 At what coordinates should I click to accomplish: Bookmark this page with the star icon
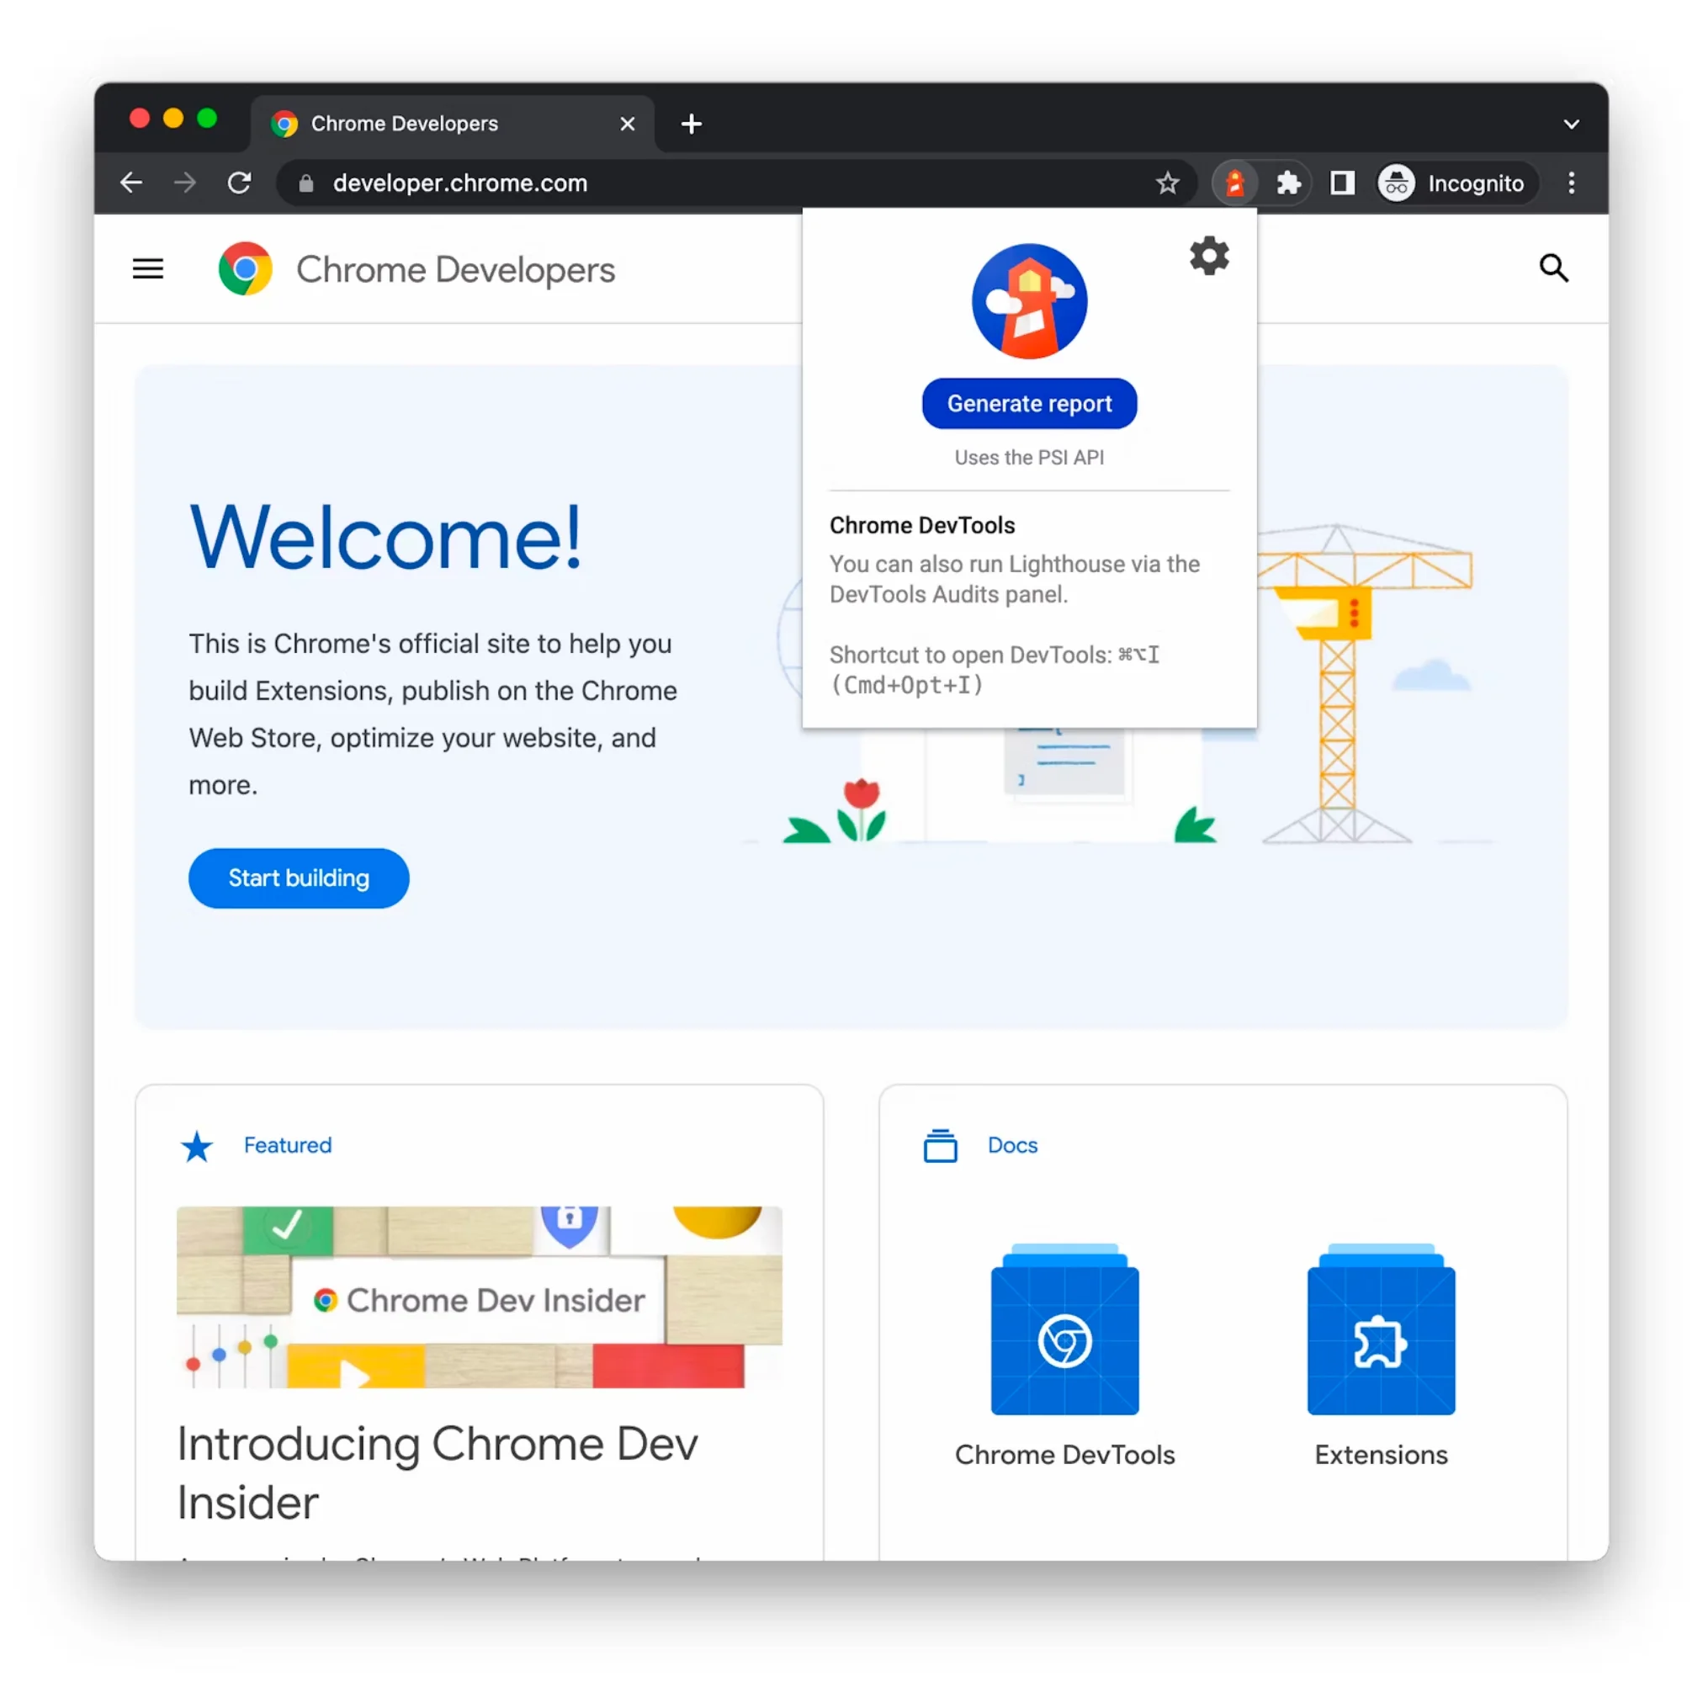(1167, 183)
